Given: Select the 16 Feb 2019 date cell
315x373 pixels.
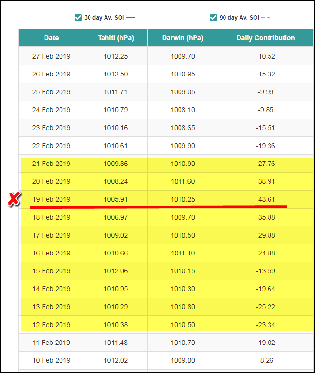Looking at the screenshot, I should pos(51,253).
